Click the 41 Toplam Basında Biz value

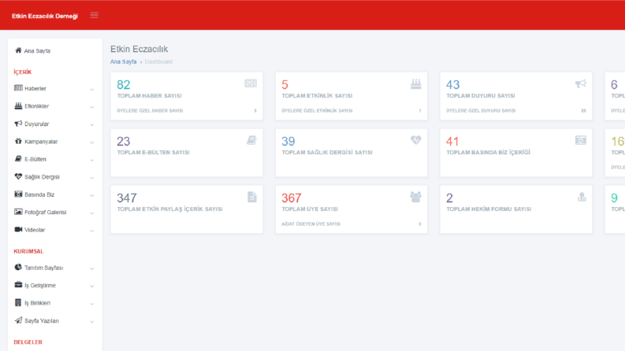452,142
